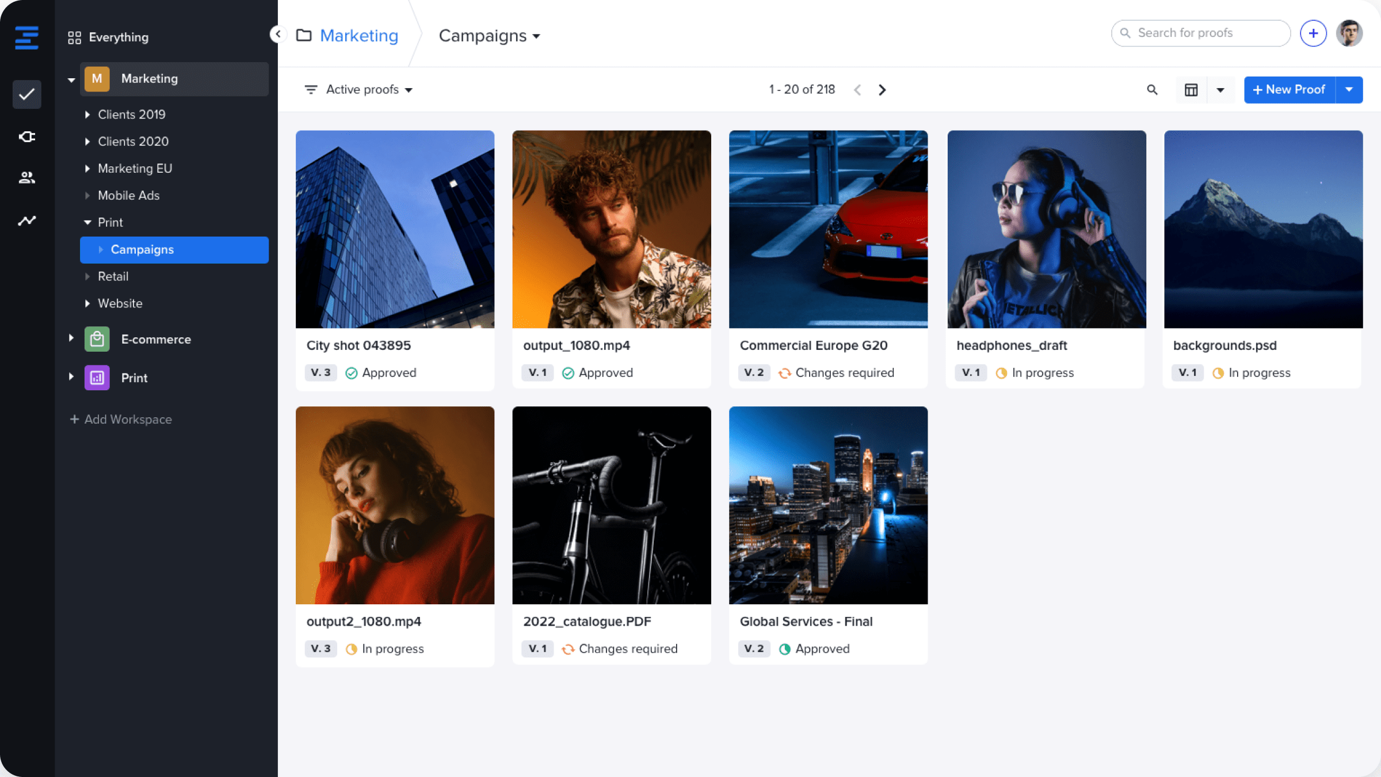
Task: Click the Ziflow logo at top left
Action: (26, 37)
